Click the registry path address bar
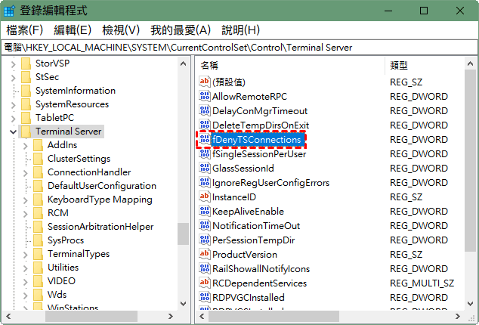Image resolution: width=479 pixels, height=325 pixels. (x=239, y=47)
